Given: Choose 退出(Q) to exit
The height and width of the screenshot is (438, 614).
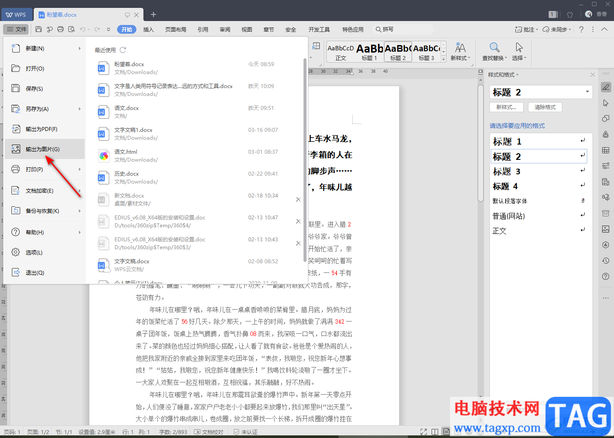Looking at the screenshot, I should [x=45, y=273].
